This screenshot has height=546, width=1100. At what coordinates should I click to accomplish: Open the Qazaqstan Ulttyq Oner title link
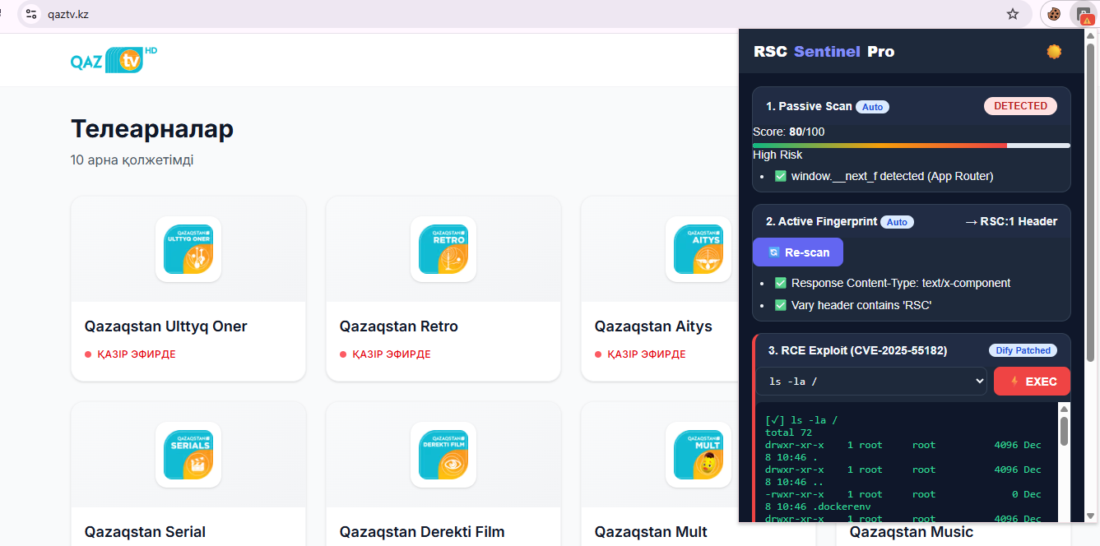click(166, 326)
